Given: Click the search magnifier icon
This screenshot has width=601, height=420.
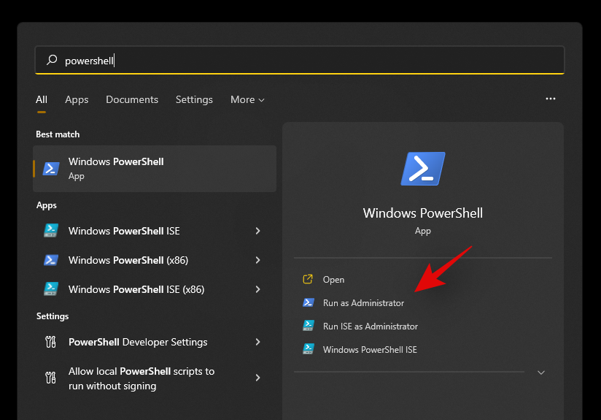Looking at the screenshot, I should (x=51, y=61).
